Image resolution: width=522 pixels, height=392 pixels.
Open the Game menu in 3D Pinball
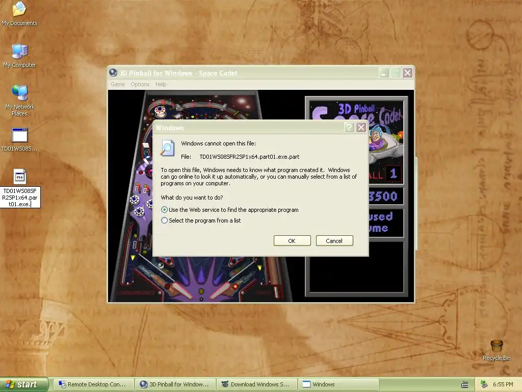pyautogui.click(x=118, y=84)
